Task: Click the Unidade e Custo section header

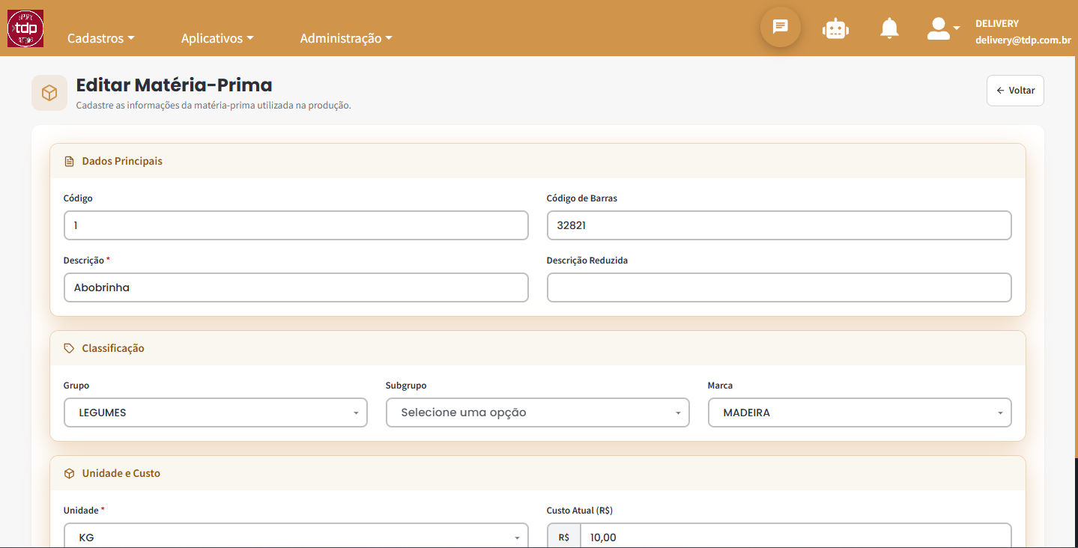Action: click(x=538, y=473)
